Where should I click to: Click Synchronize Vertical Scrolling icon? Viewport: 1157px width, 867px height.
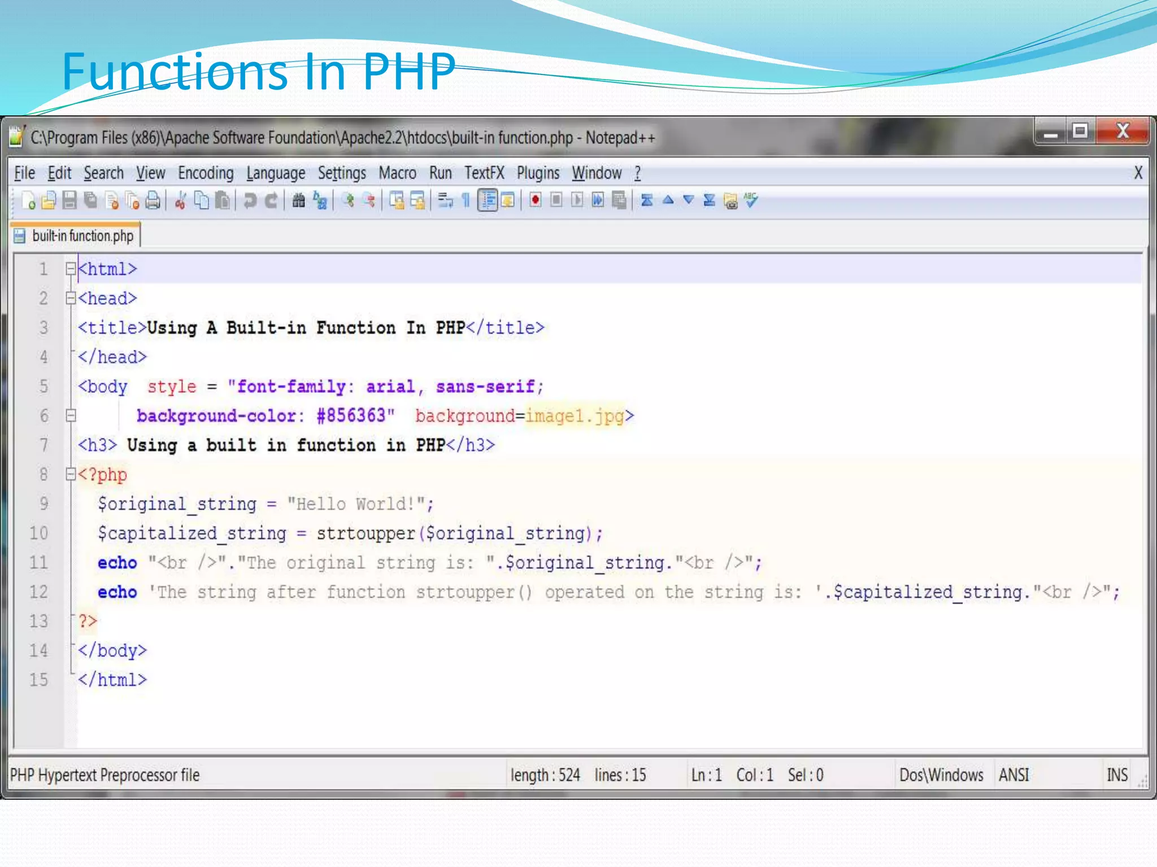pyautogui.click(x=397, y=200)
